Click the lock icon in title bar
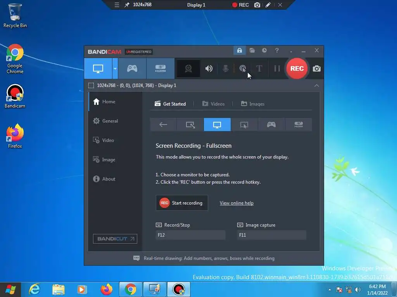The image size is (397, 297). pos(240,50)
